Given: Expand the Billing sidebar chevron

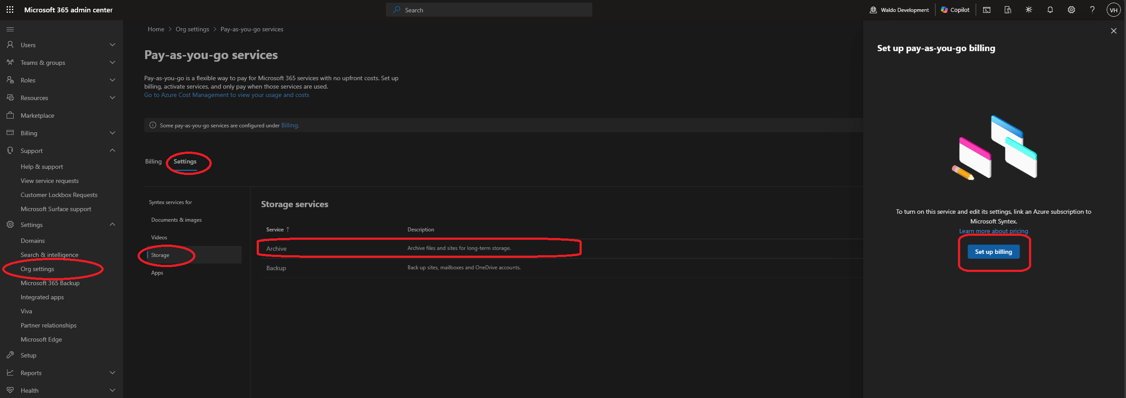Looking at the screenshot, I should point(112,133).
